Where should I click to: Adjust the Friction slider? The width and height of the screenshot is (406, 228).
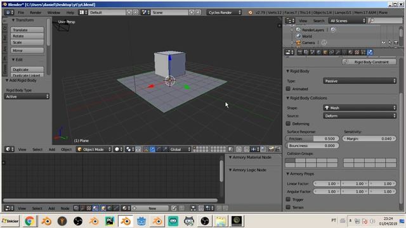(312, 139)
